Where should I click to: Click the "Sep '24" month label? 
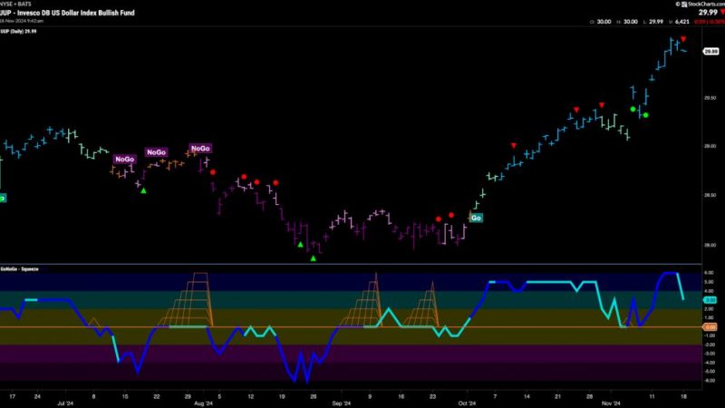(342, 403)
